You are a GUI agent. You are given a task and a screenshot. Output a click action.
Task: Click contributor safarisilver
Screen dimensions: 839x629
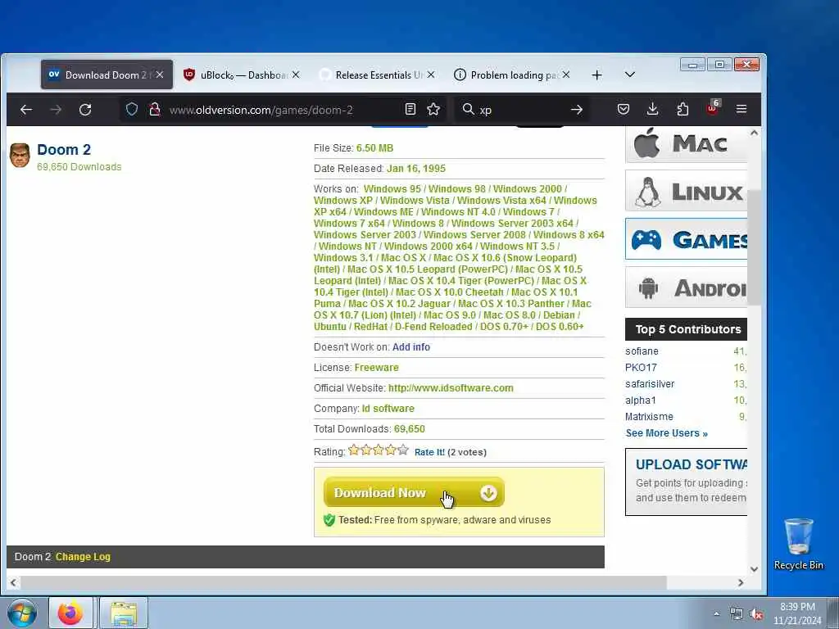coord(650,384)
